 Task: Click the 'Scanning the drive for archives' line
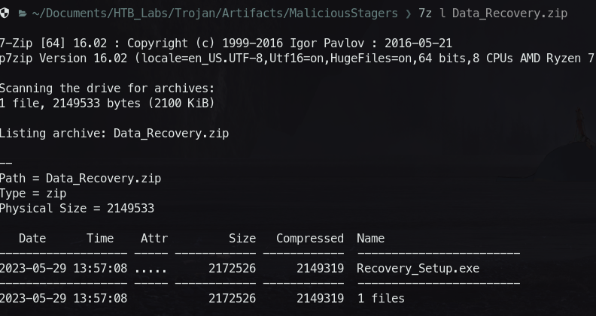pos(107,89)
